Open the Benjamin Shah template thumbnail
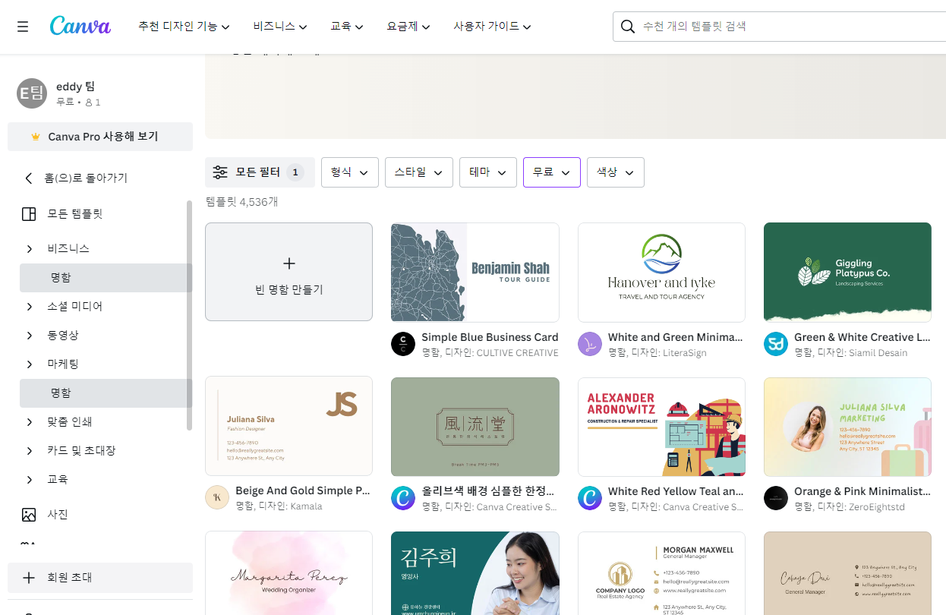The width and height of the screenshot is (946, 615). [x=475, y=272]
